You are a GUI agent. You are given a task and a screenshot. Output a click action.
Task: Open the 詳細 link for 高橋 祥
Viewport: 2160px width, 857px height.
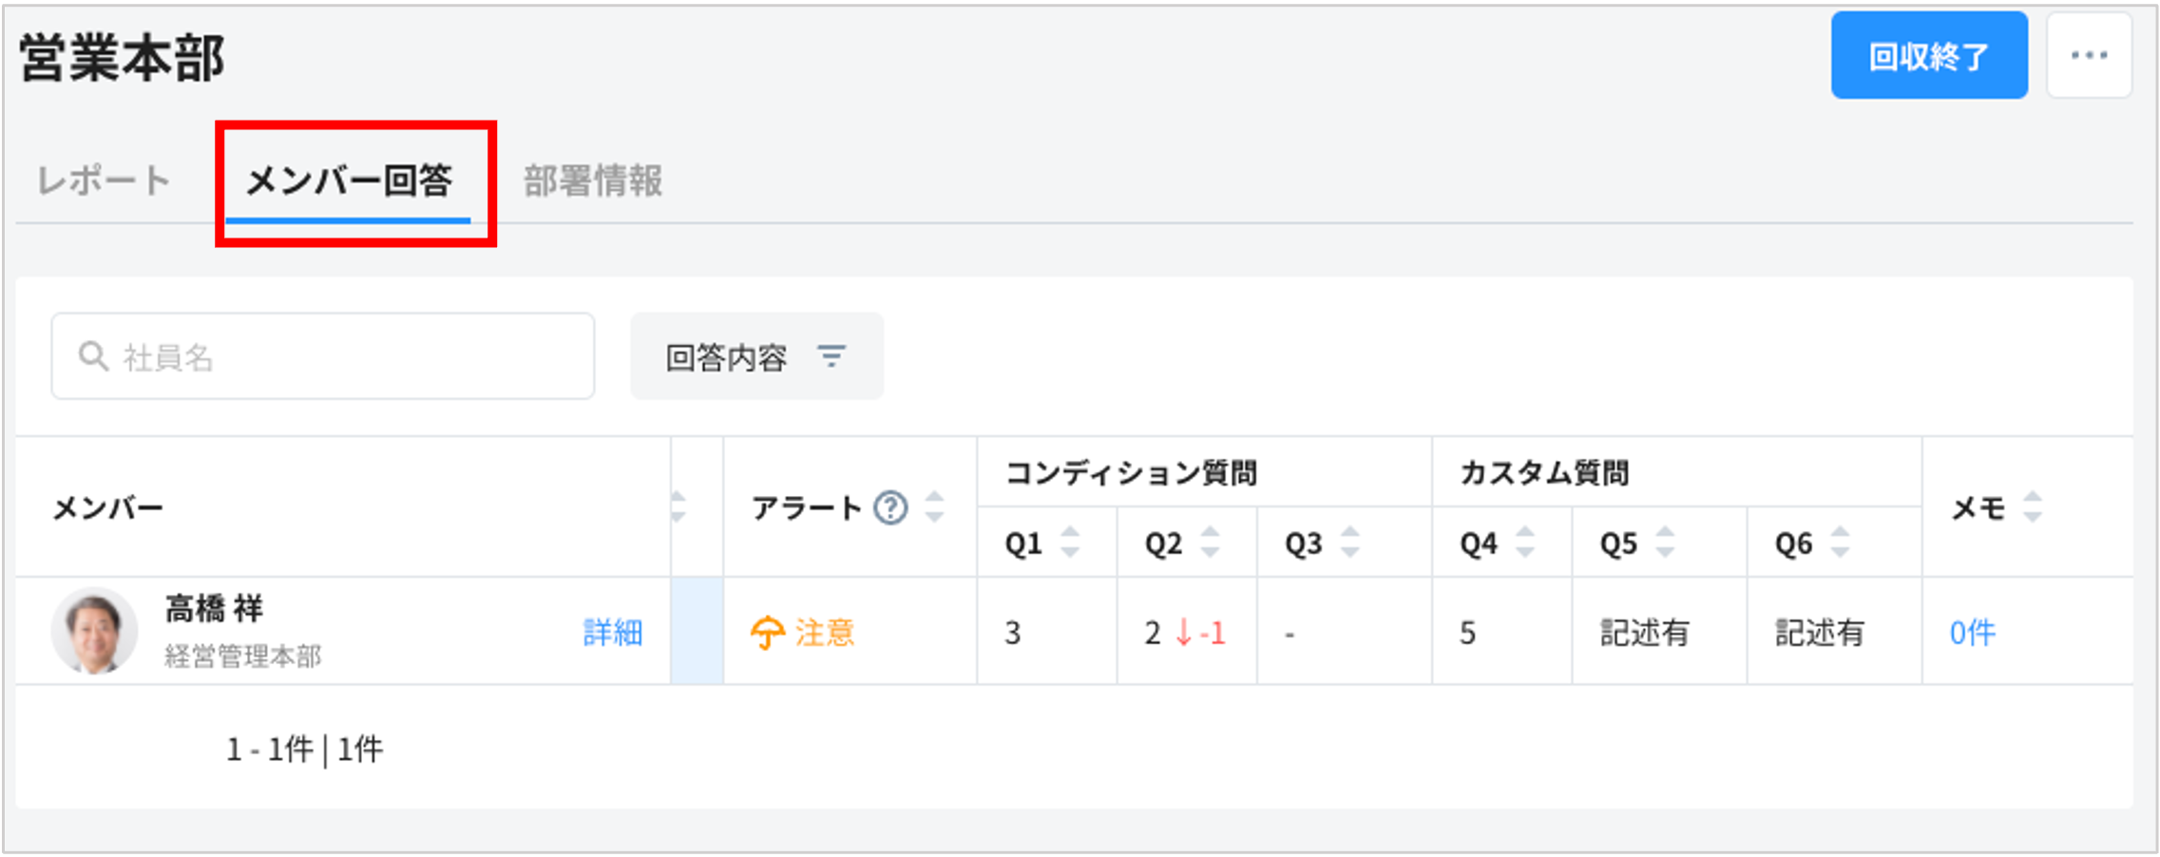coord(613,632)
